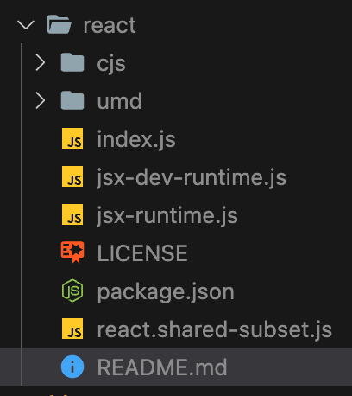
Task: Click the orange certificate icon beside LICENSE
Action: (x=72, y=252)
